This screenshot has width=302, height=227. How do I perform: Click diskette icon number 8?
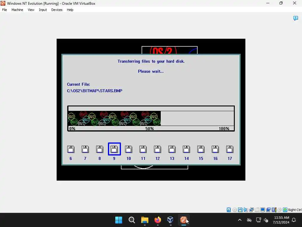pyautogui.click(x=100, y=149)
